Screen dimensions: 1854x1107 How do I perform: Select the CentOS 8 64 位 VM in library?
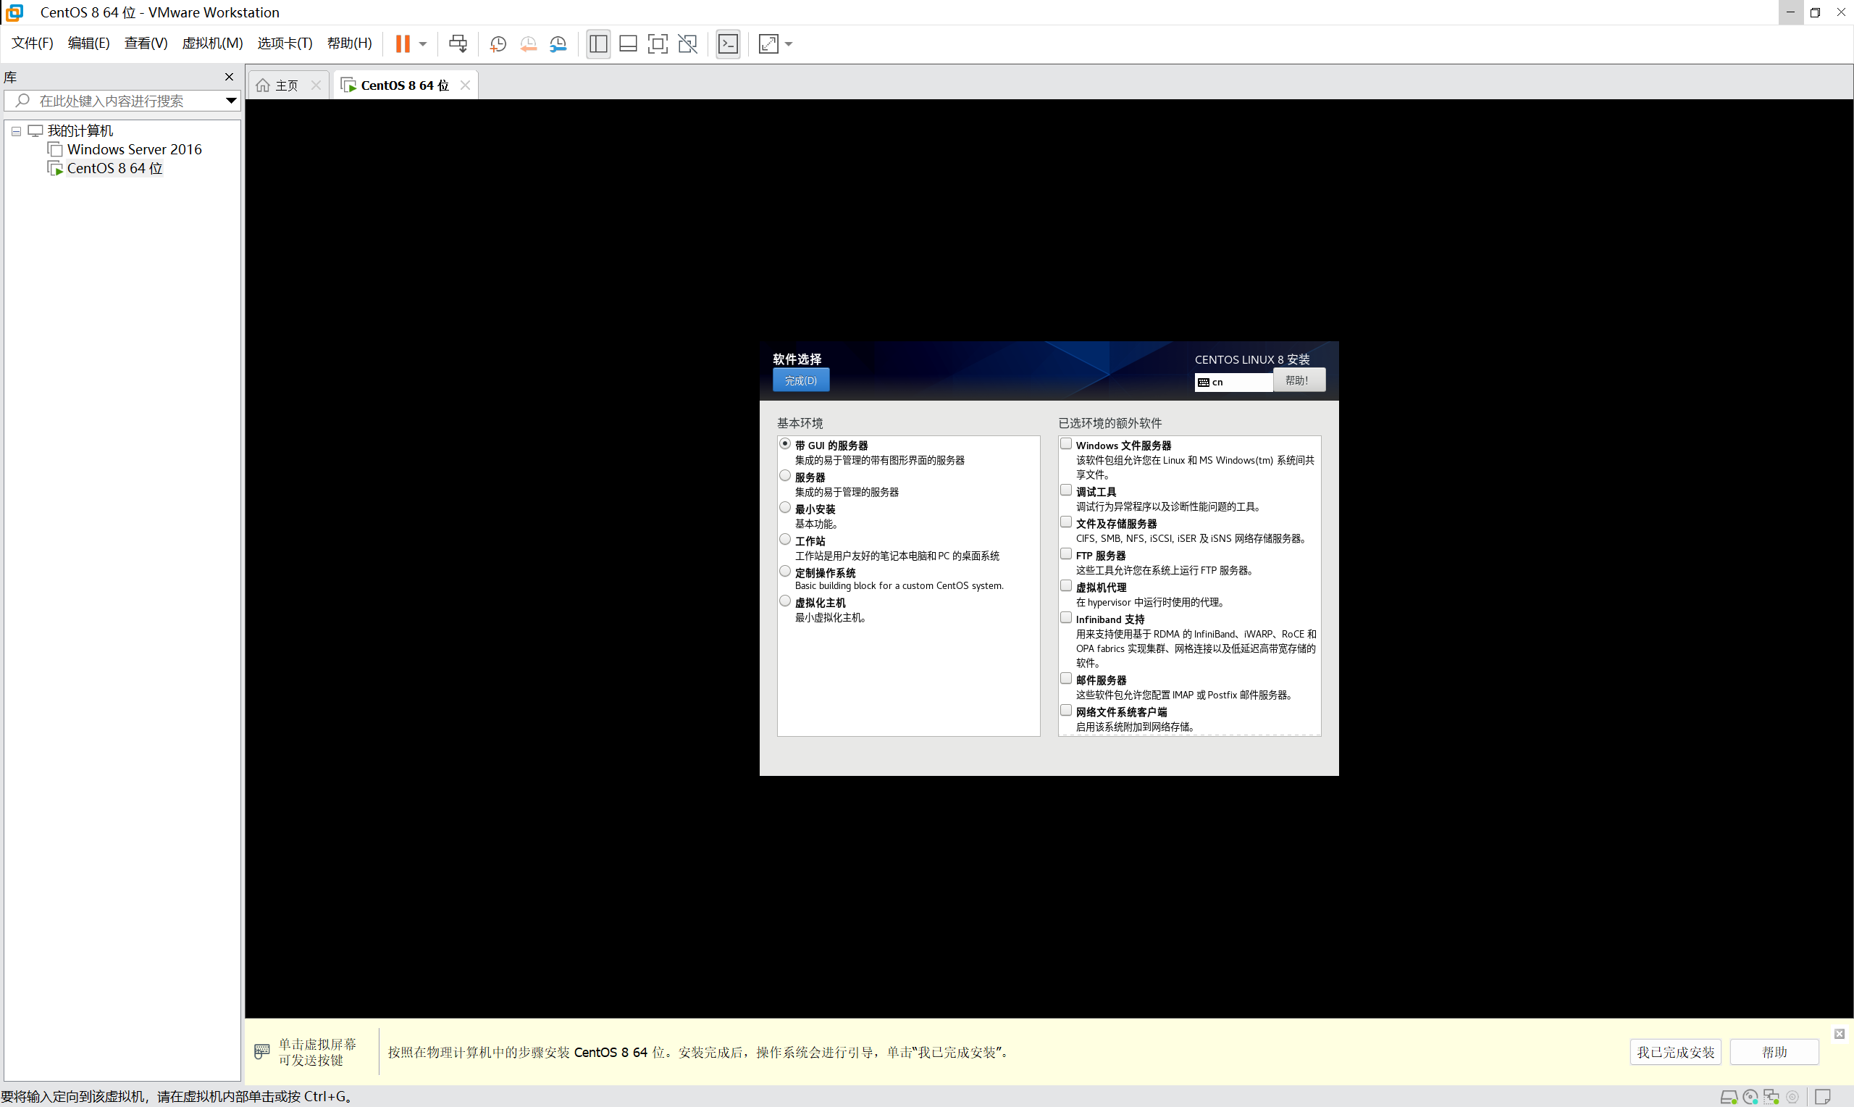tap(113, 168)
